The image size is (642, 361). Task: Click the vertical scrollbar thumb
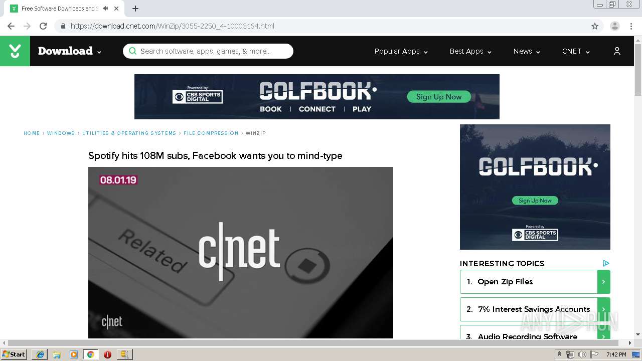point(638,70)
